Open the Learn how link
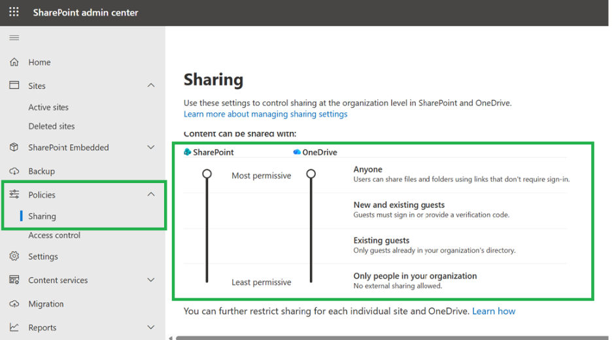This screenshot has height=340, width=612. point(494,311)
